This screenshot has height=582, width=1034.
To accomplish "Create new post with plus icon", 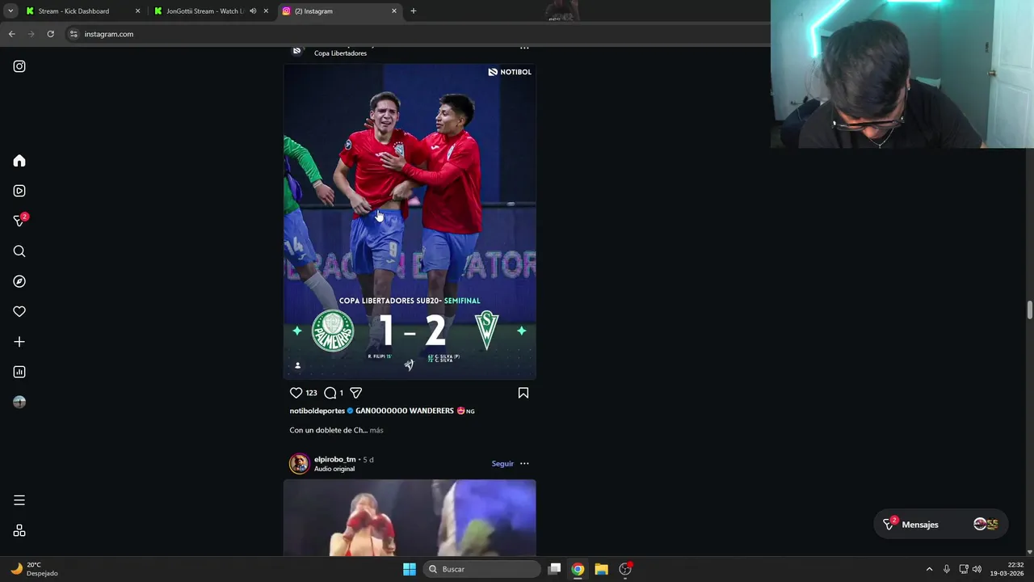I will (x=19, y=342).
